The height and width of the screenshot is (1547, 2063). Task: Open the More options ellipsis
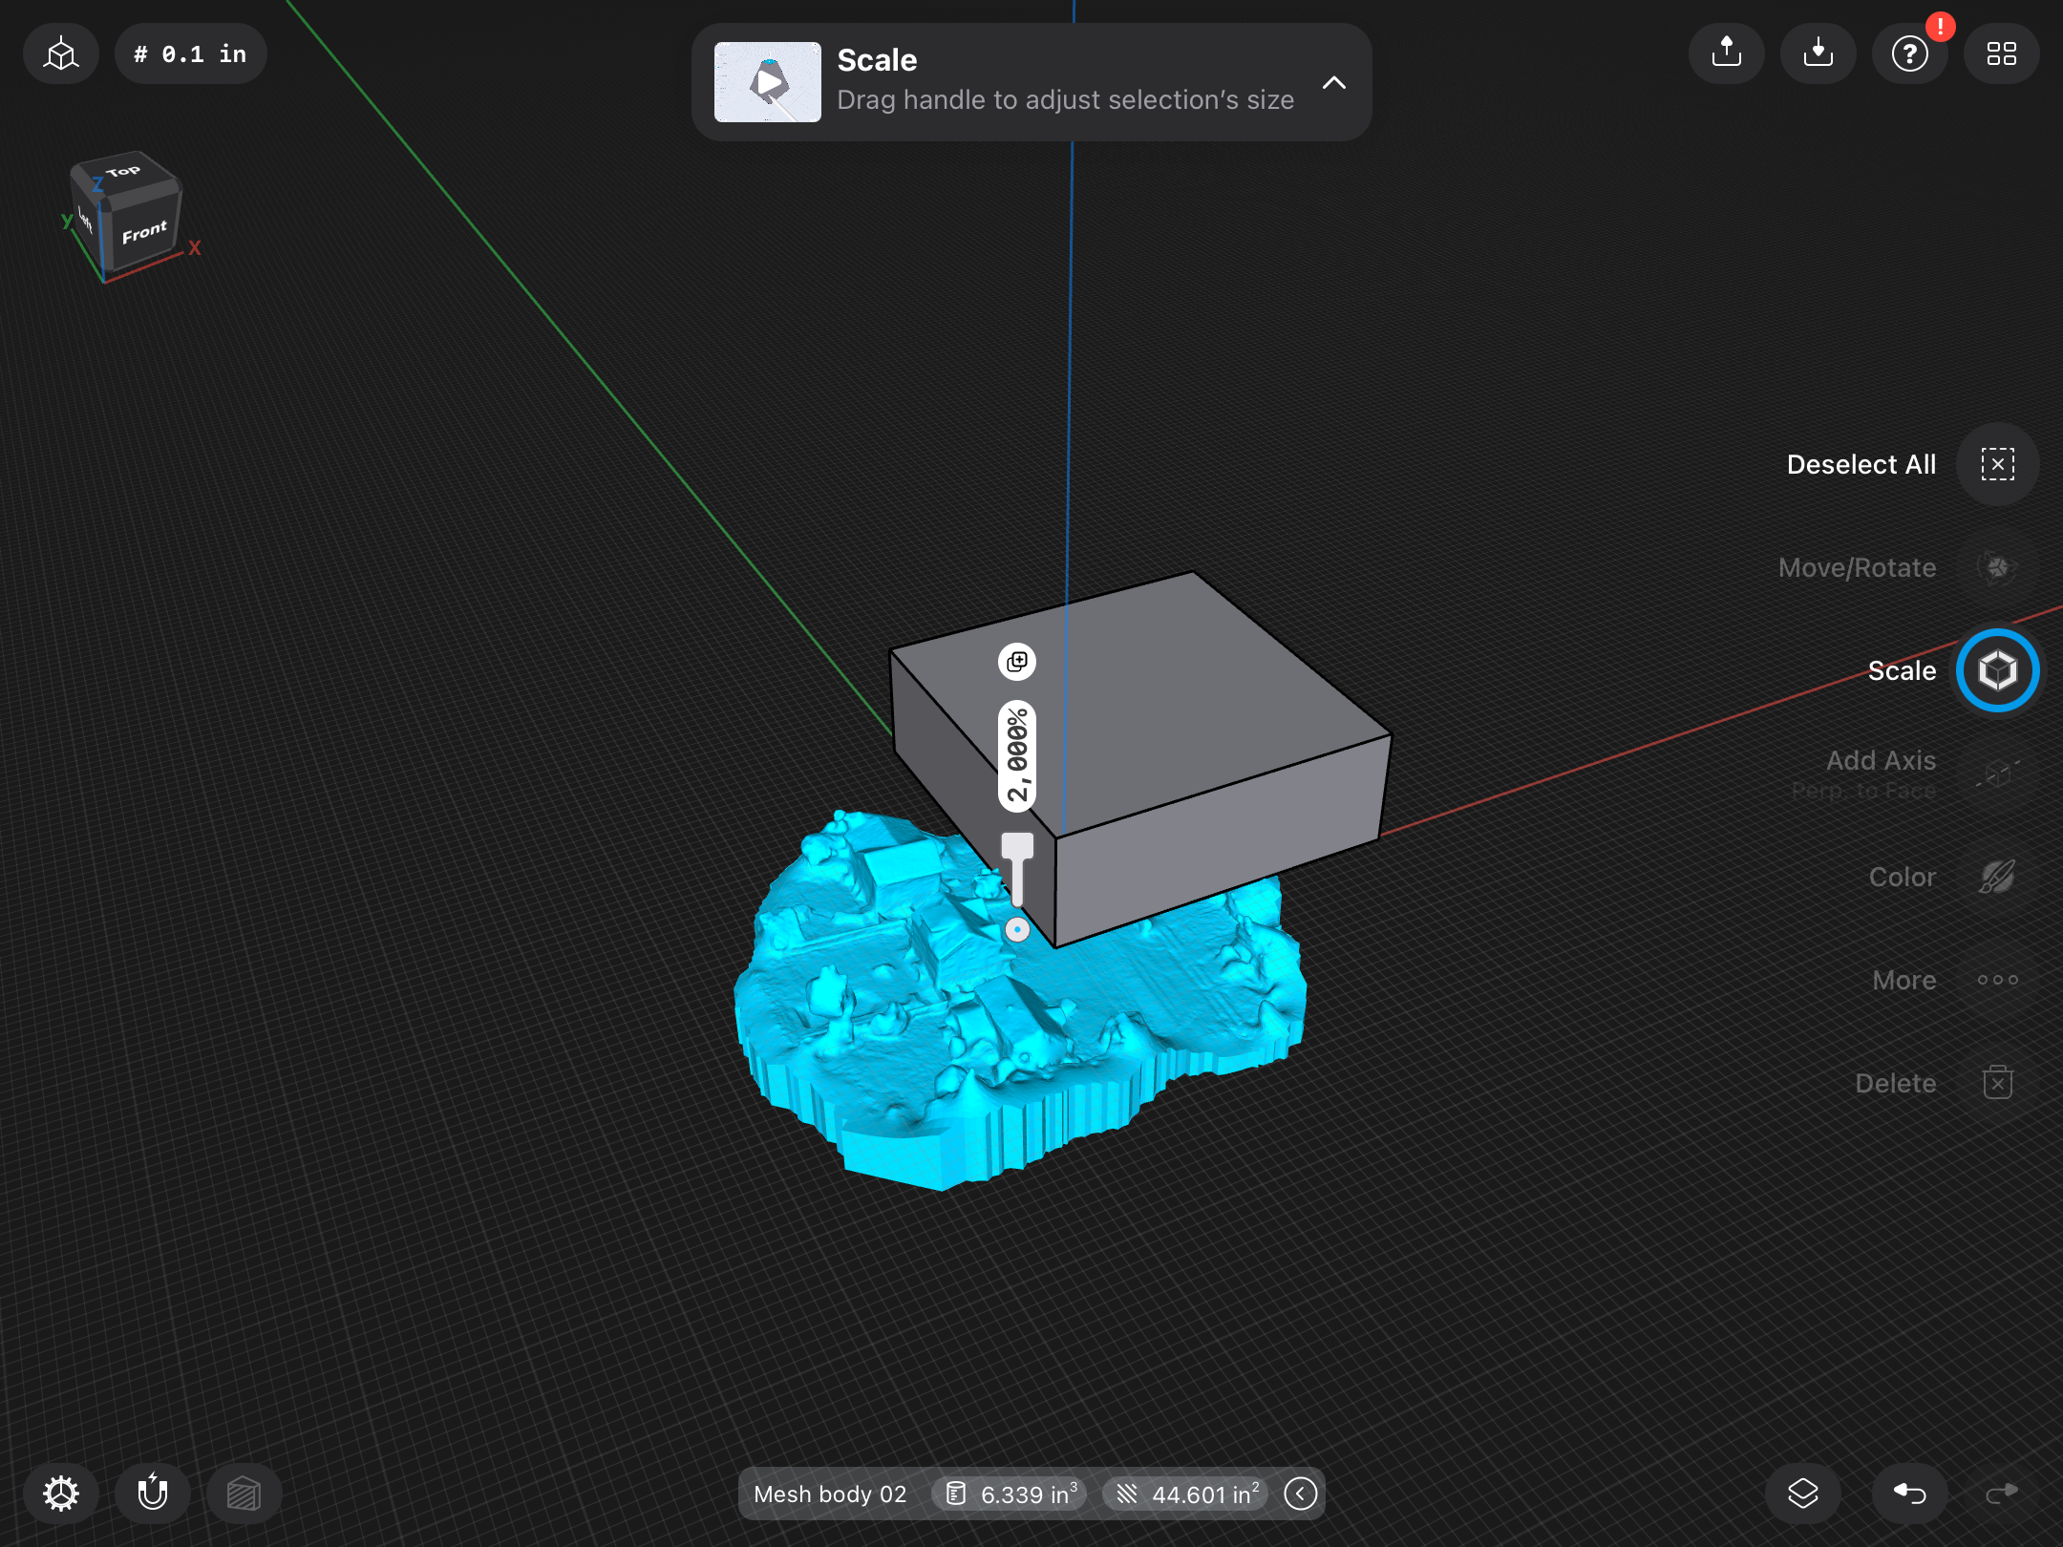(x=1997, y=980)
